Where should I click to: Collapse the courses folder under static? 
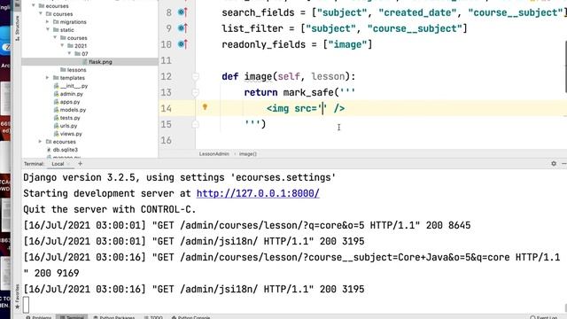coord(55,37)
